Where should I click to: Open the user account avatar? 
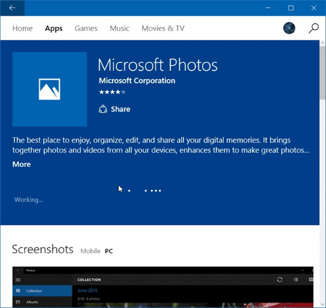pyautogui.click(x=289, y=28)
